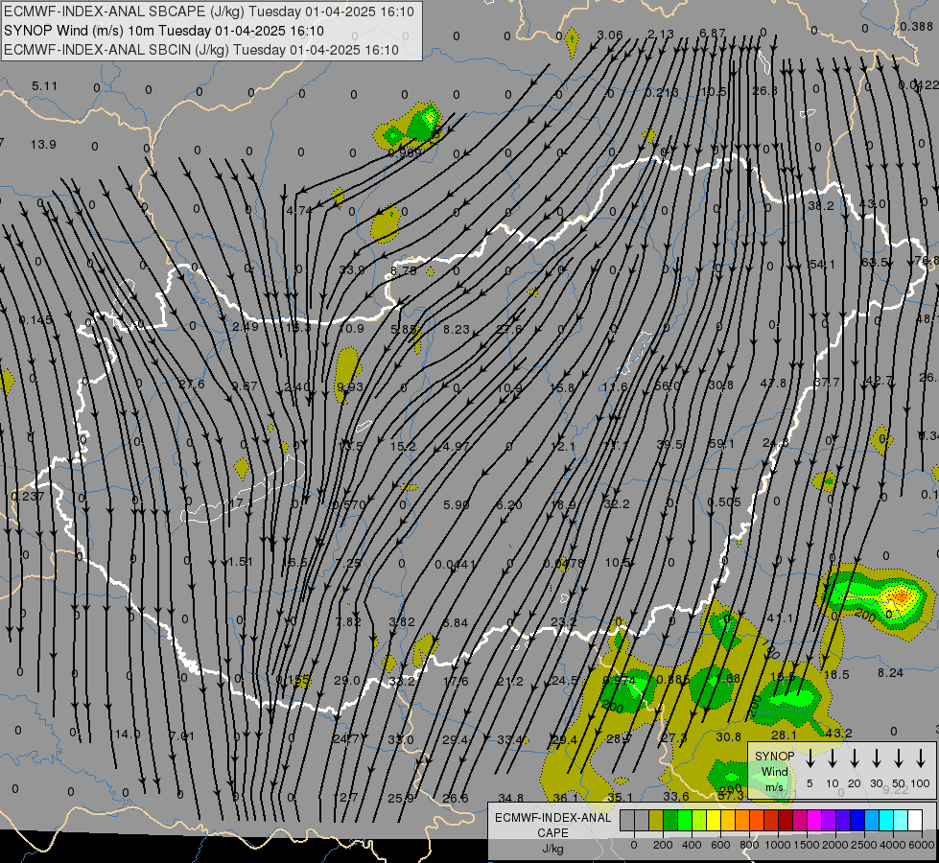
Task: Click the map value 54.1
Action: click(822, 265)
